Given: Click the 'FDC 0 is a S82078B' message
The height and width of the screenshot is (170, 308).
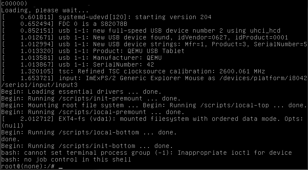Looking at the screenshot, I should [x=93, y=24].
